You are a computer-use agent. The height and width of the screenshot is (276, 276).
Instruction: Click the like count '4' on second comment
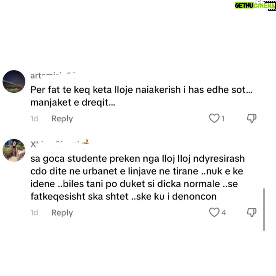point(224,213)
